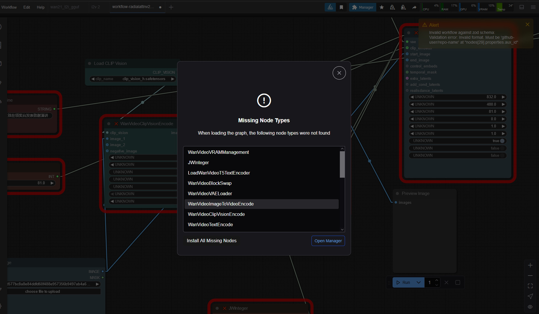Decrease the 480.0 value with left arrow
This screenshot has height=314, width=539.
point(412,104)
